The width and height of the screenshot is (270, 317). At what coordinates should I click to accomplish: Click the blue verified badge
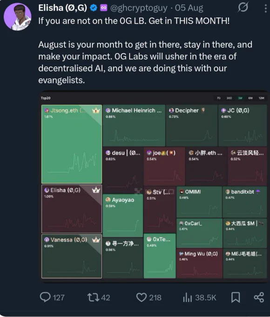click(94, 8)
